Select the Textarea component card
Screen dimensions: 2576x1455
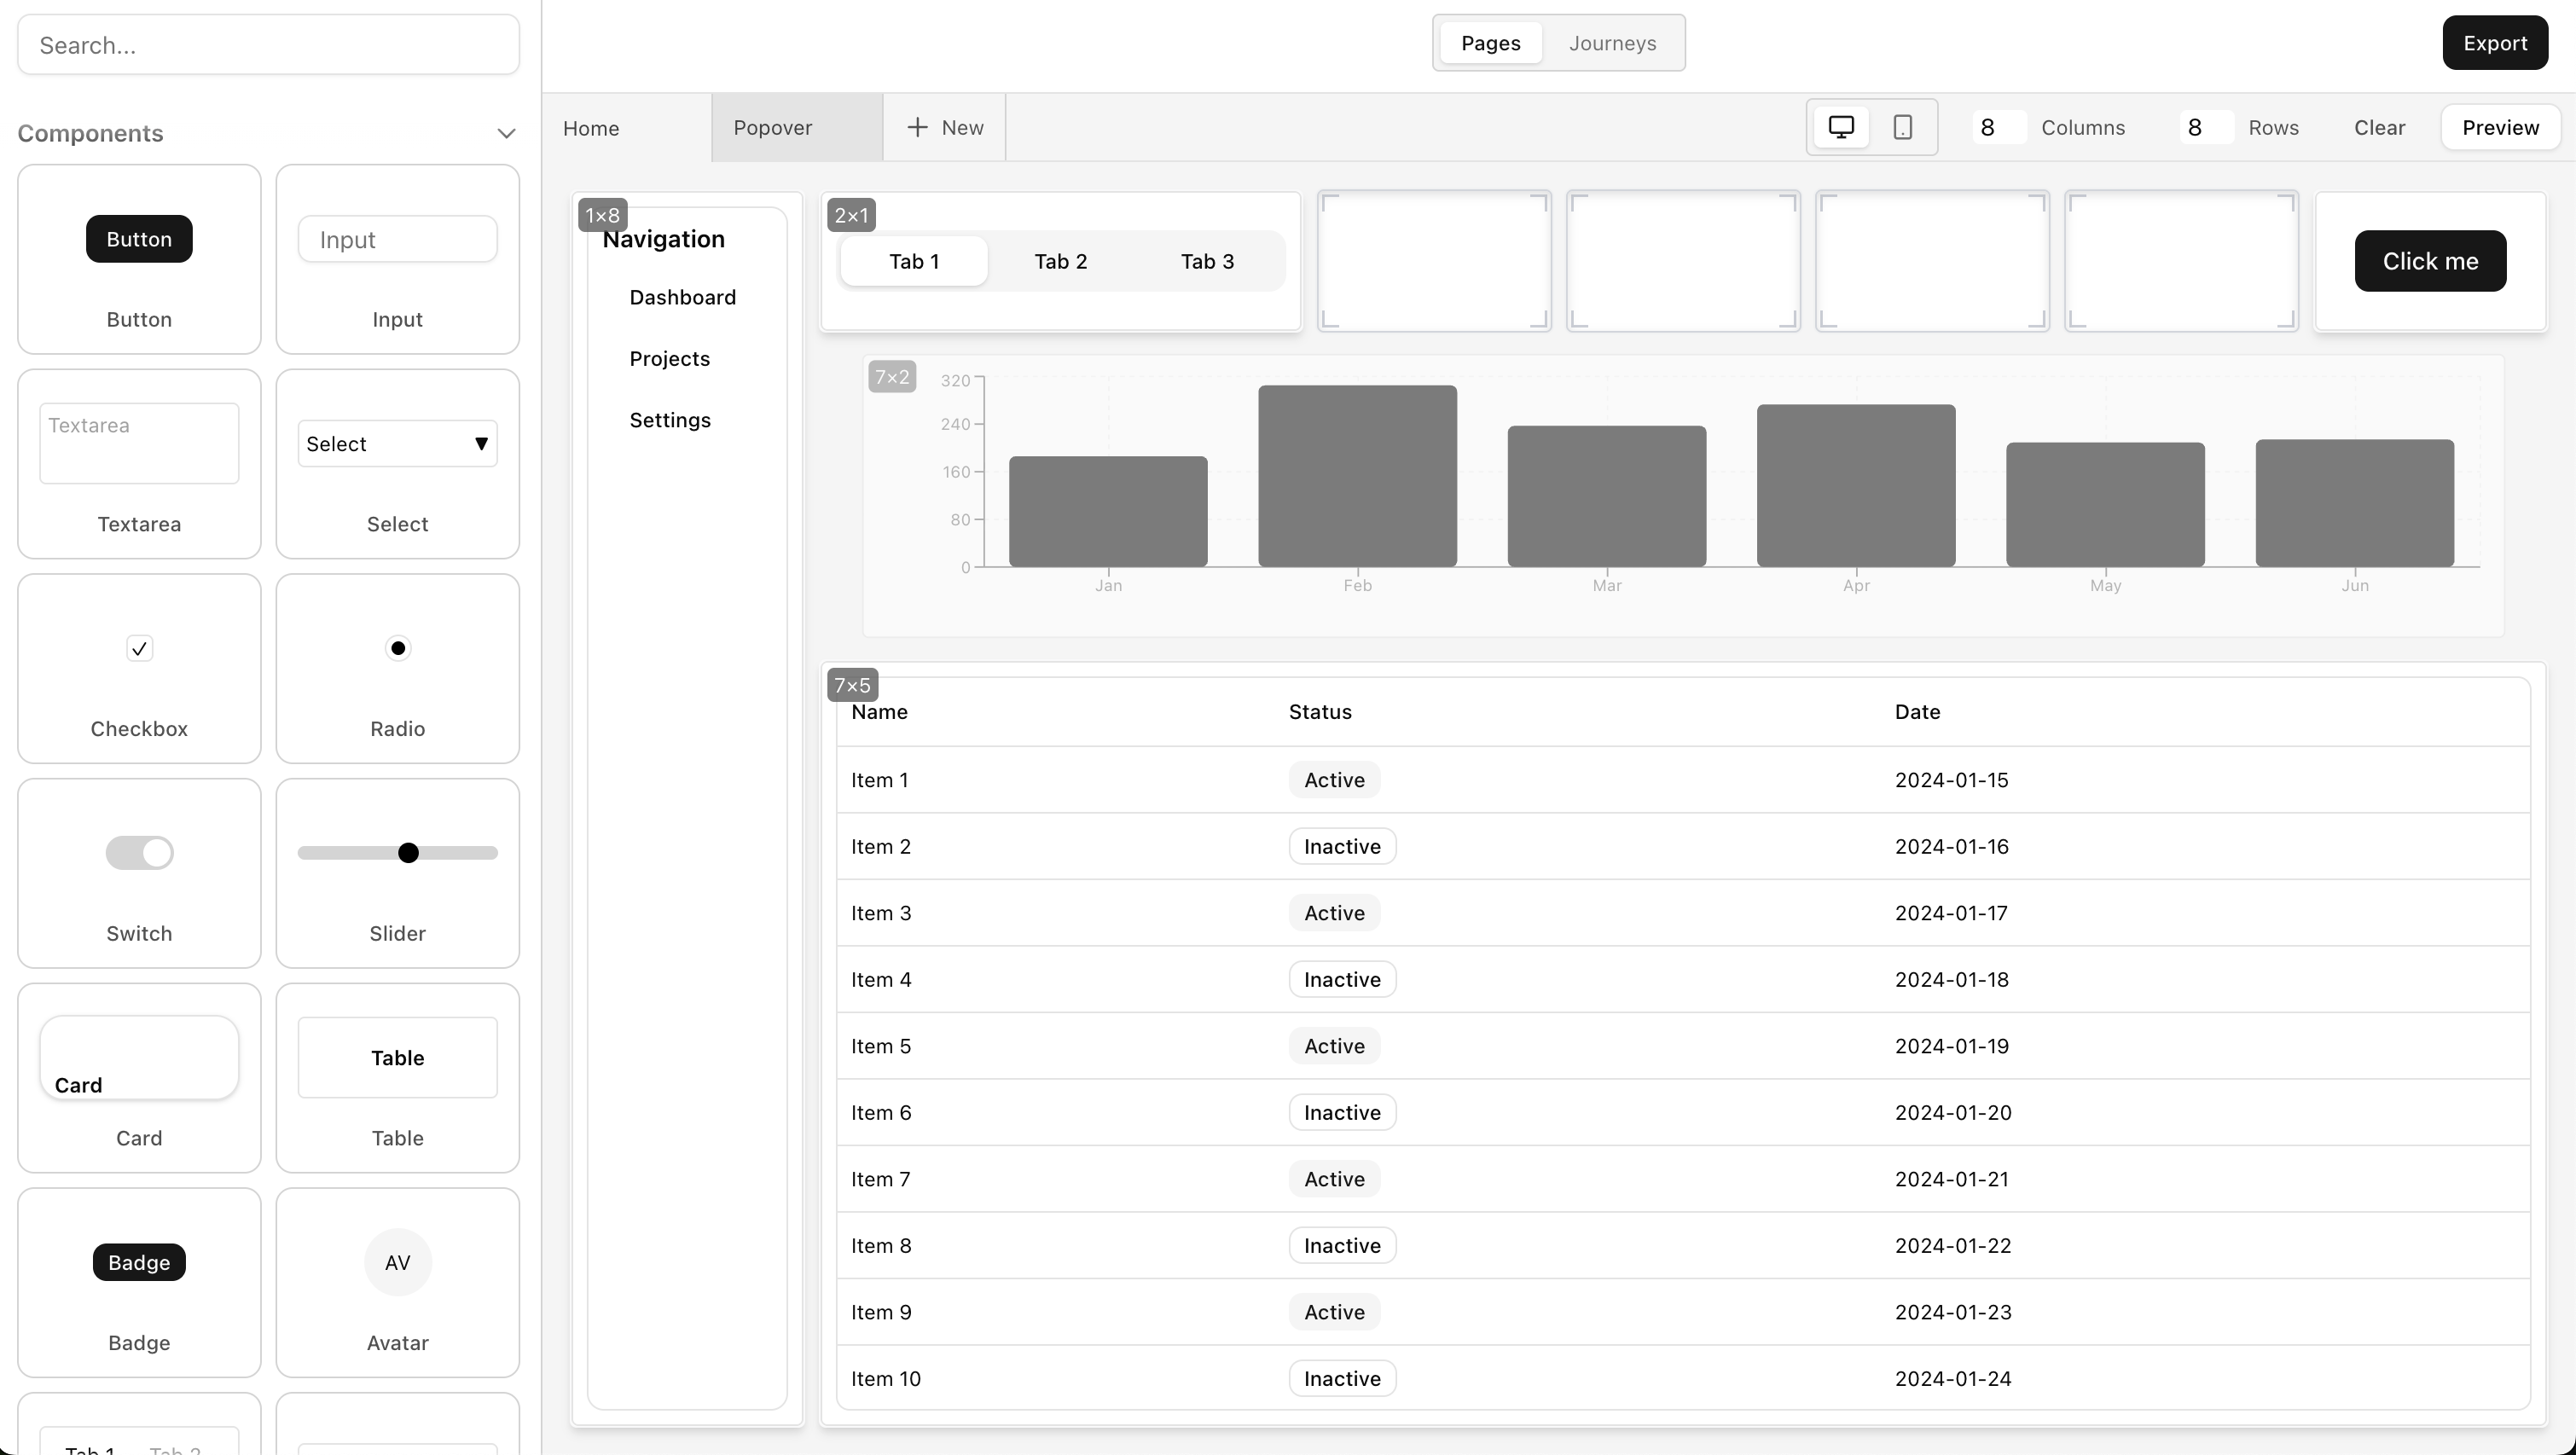click(139, 464)
